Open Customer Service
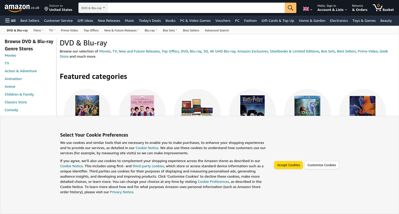The height and width of the screenshot is (214, 399). tap(58, 21)
